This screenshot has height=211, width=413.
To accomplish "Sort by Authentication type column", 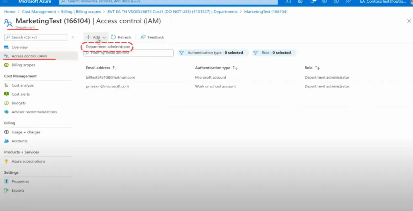I will (x=216, y=68).
